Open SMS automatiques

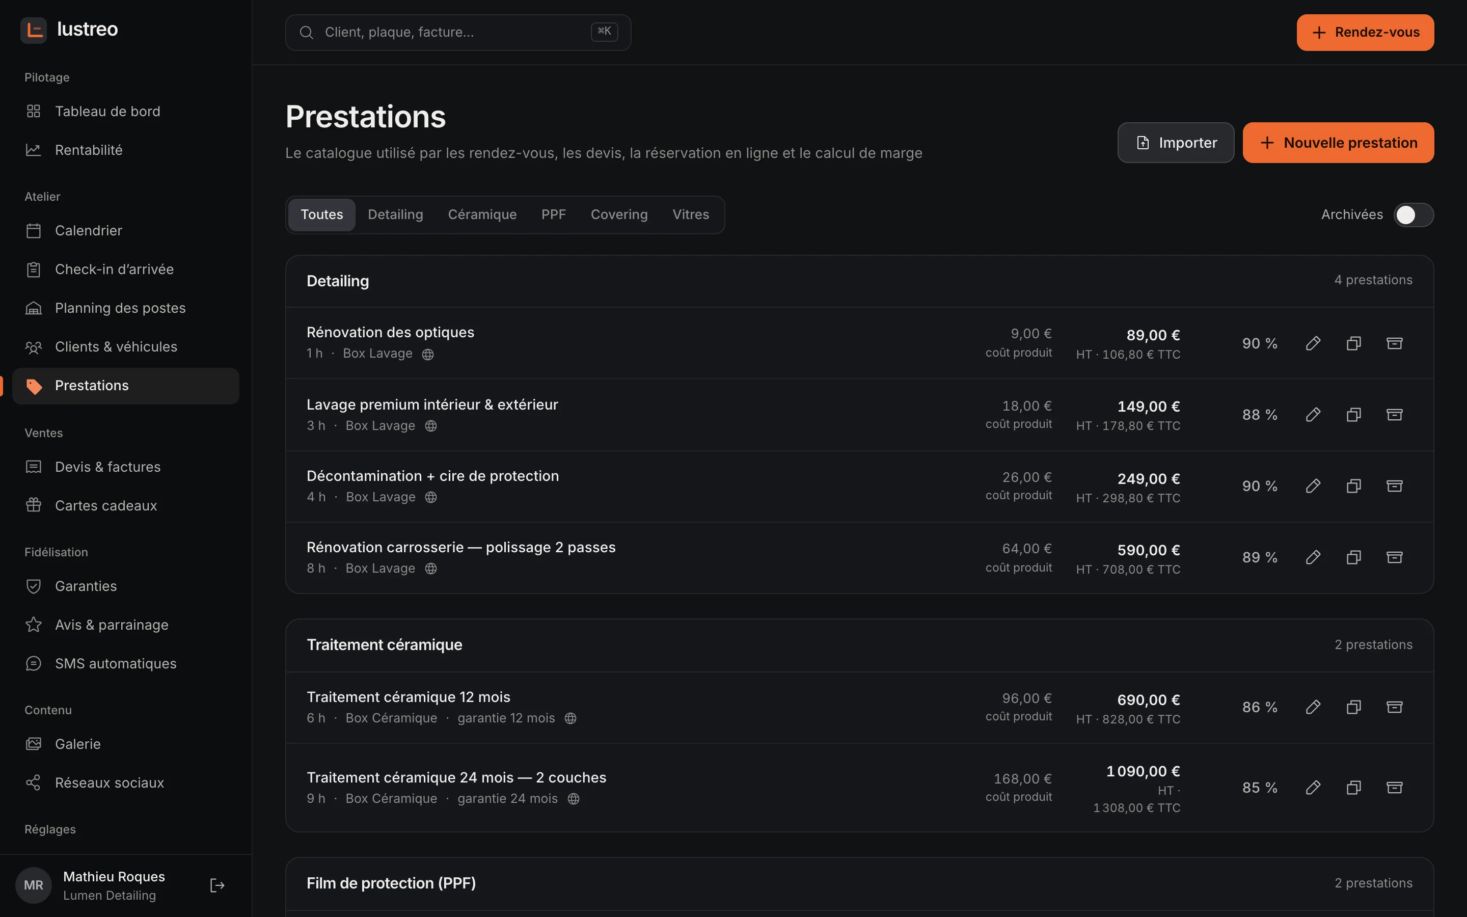coord(125,663)
